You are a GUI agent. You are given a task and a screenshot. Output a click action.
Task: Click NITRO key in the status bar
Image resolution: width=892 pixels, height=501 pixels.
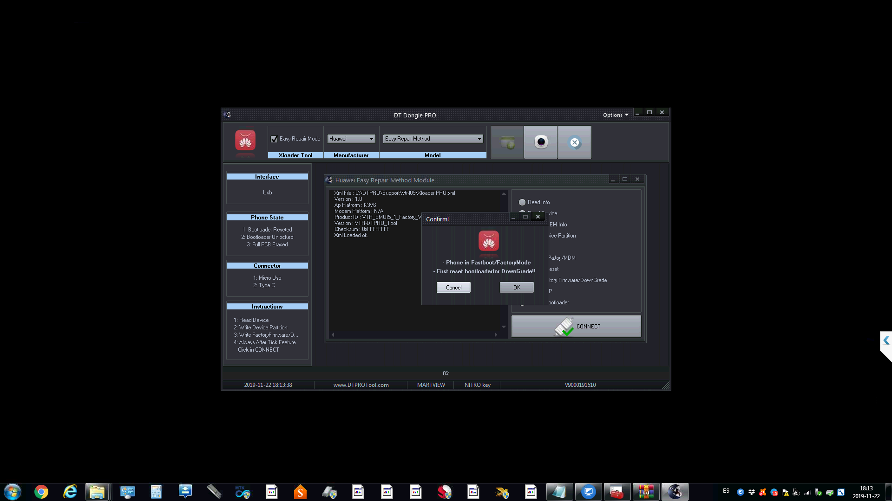click(x=478, y=385)
